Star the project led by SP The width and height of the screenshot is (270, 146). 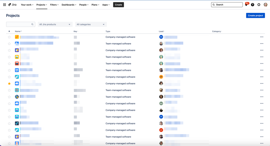(9, 77)
